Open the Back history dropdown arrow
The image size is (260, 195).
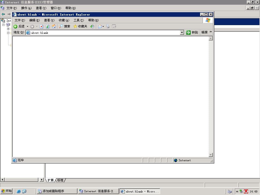[x=27, y=26]
